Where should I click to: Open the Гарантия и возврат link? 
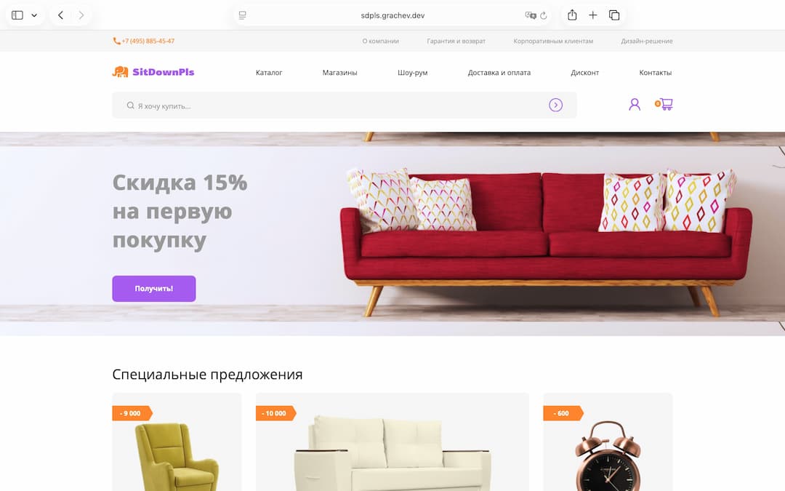click(x=456, y=41)
